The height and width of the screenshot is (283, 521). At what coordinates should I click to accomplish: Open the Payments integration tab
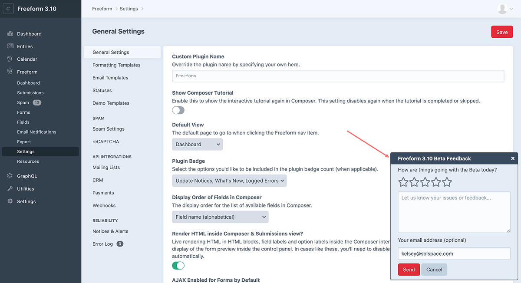coord(103,193)
